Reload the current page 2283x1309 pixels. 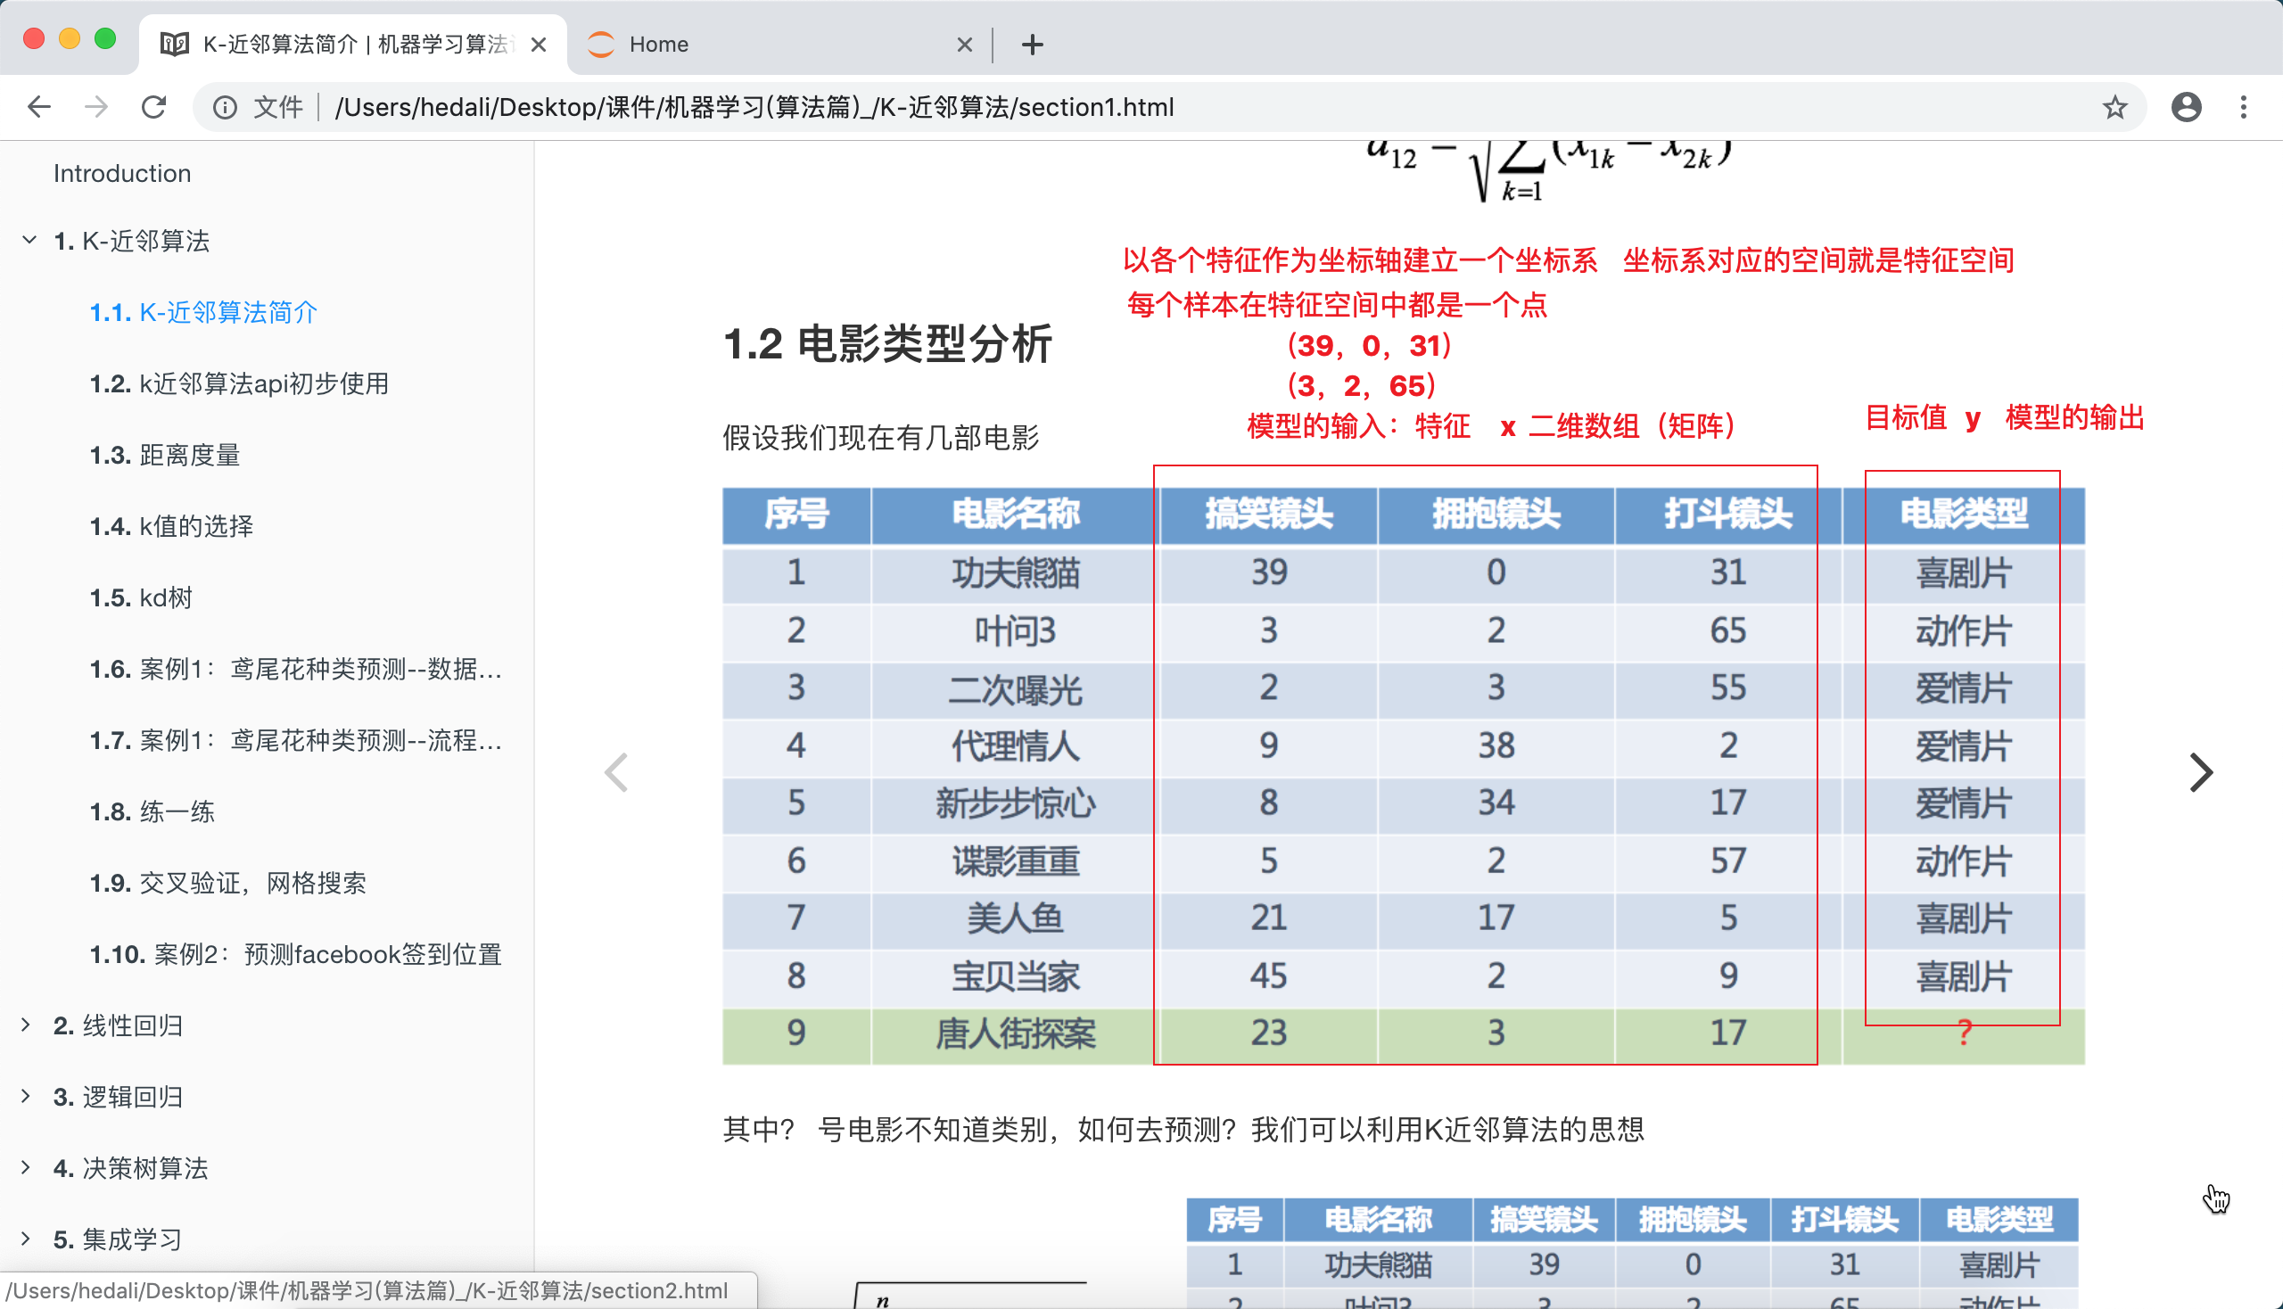click(x=153, y=107)
